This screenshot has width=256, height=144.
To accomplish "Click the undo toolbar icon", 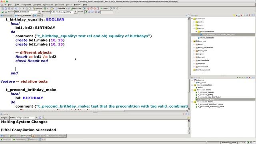I will tap(16, 8).
